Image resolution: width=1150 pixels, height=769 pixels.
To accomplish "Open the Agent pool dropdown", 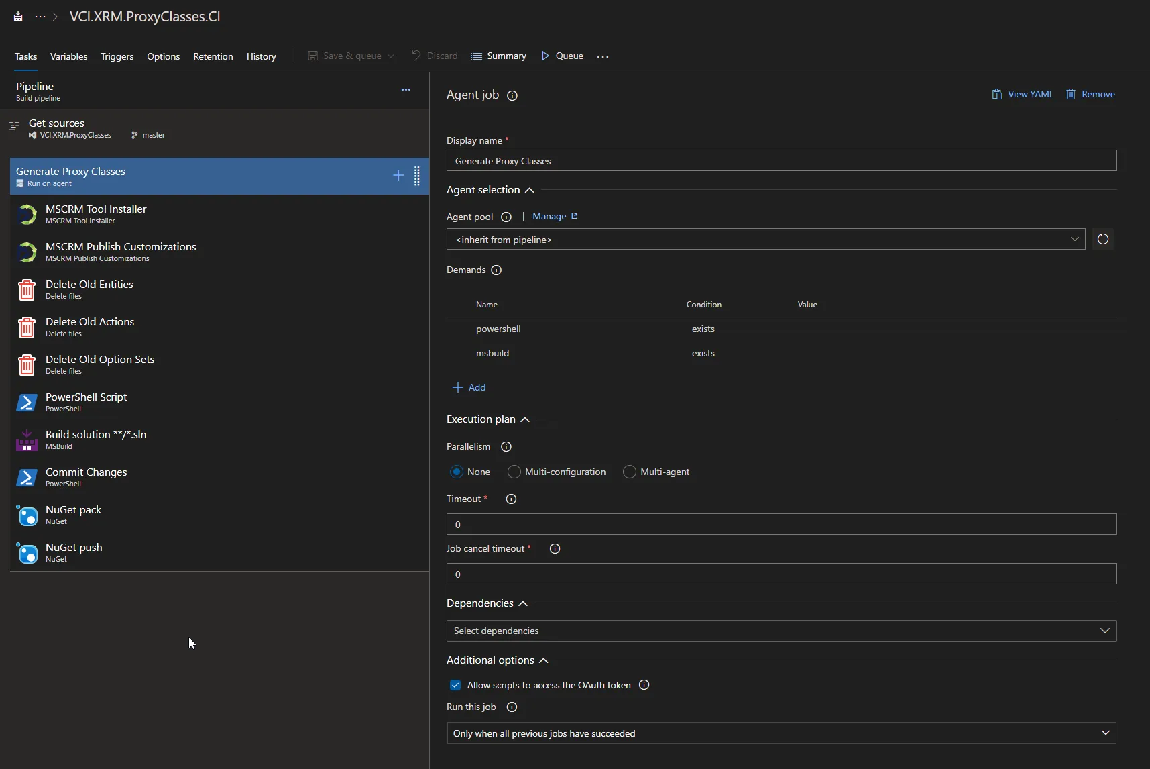I will [x=765, y=240].
